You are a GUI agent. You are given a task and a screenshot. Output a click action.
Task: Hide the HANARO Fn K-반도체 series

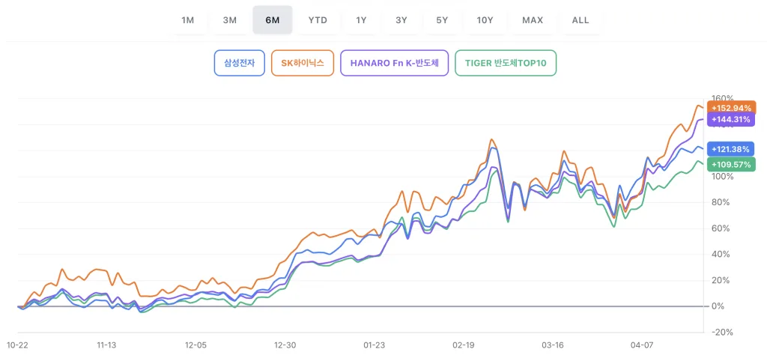click(x=394, y=64)
